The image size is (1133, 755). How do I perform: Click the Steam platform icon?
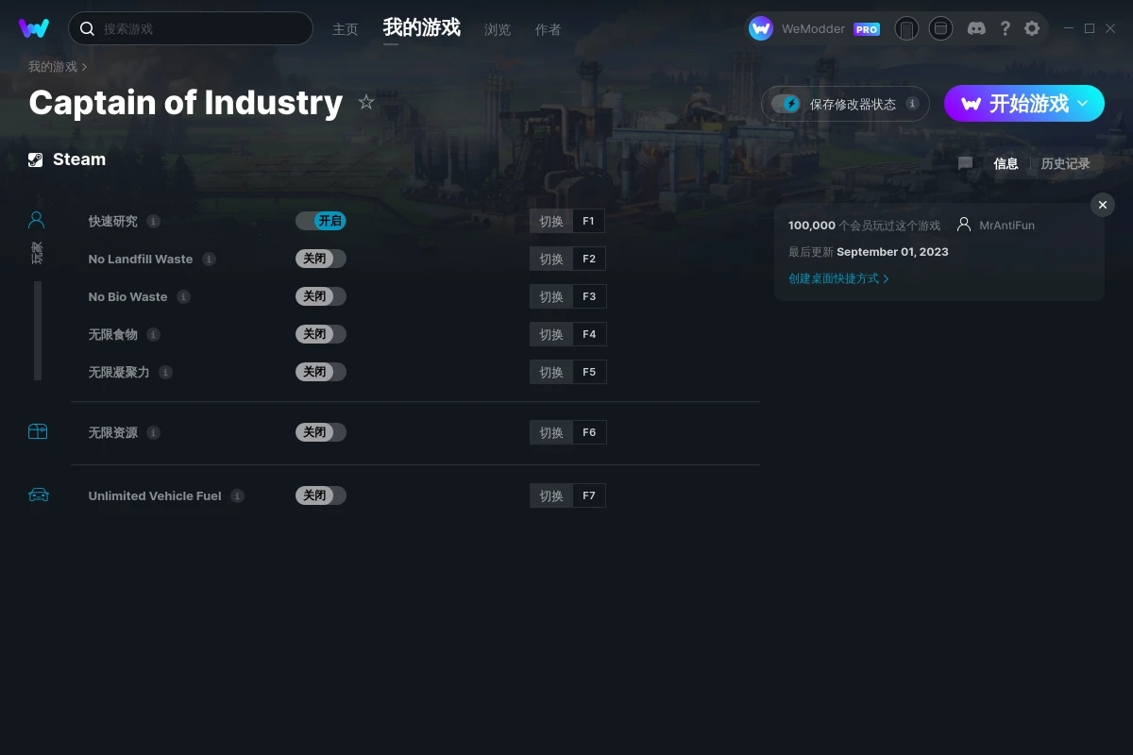[x=36, y=159]
